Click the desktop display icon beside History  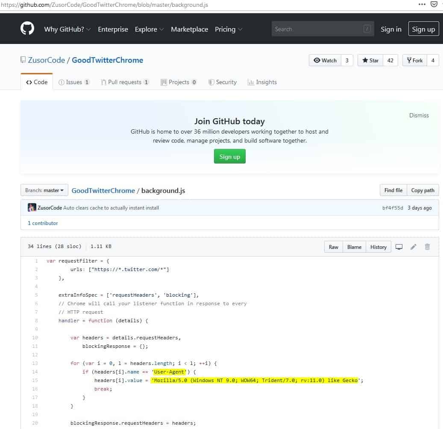click(x=399, y=247)
